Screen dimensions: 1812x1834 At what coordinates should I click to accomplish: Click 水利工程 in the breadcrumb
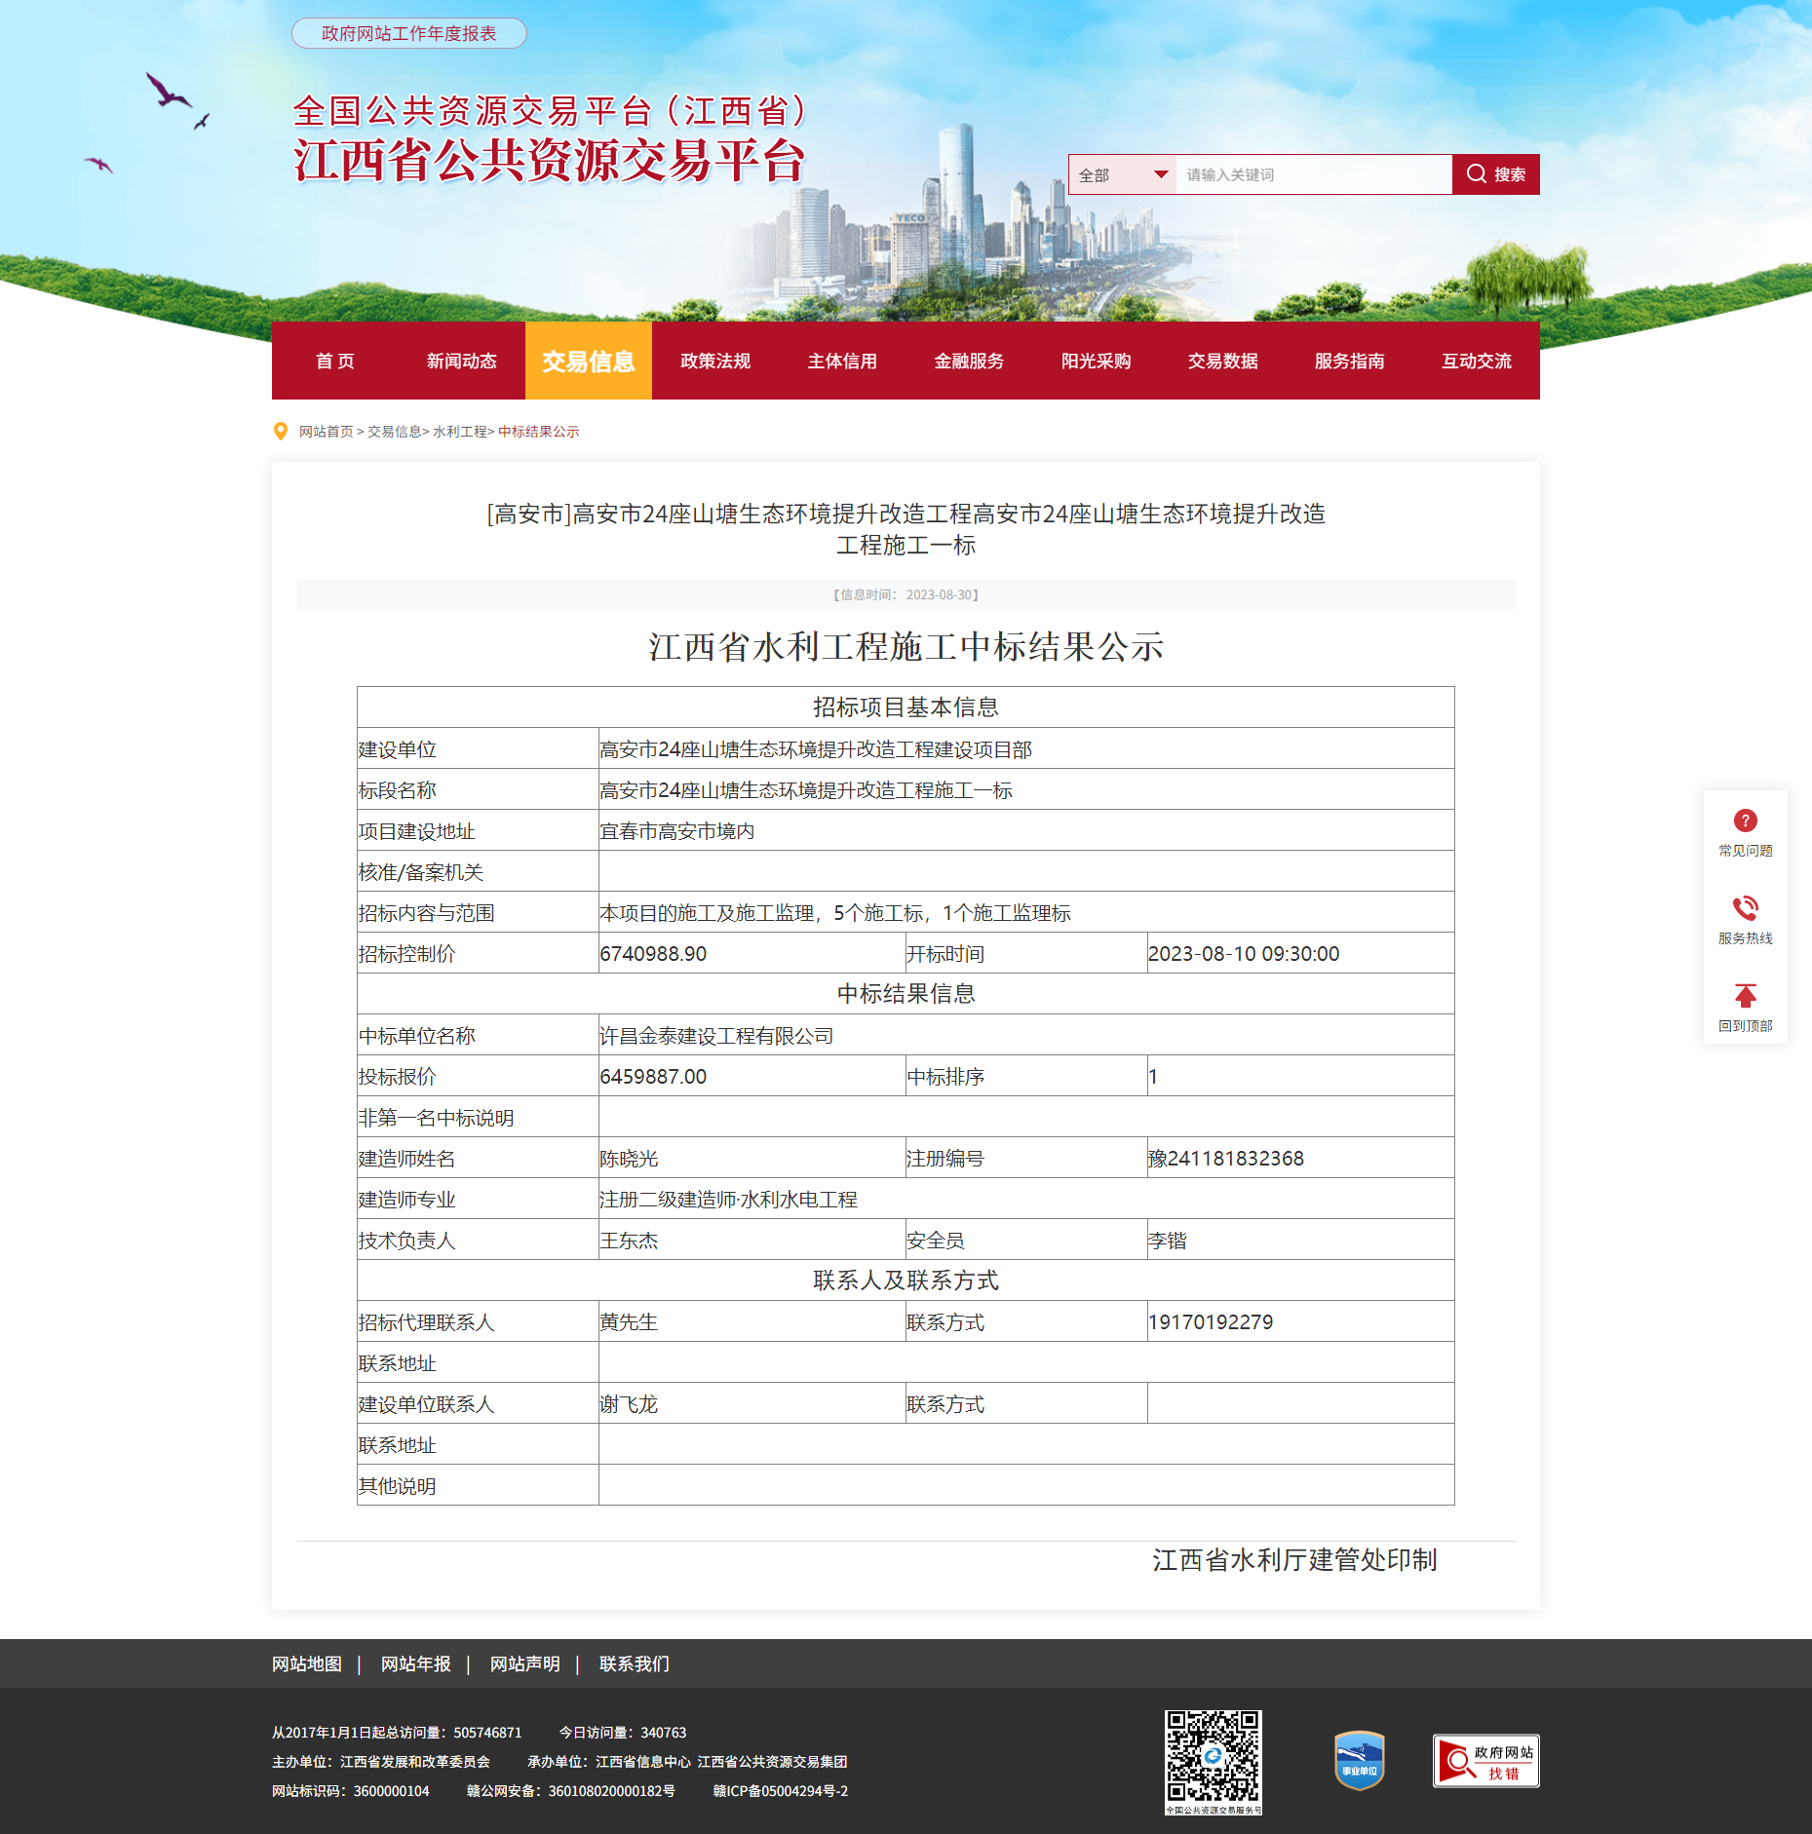460,432
